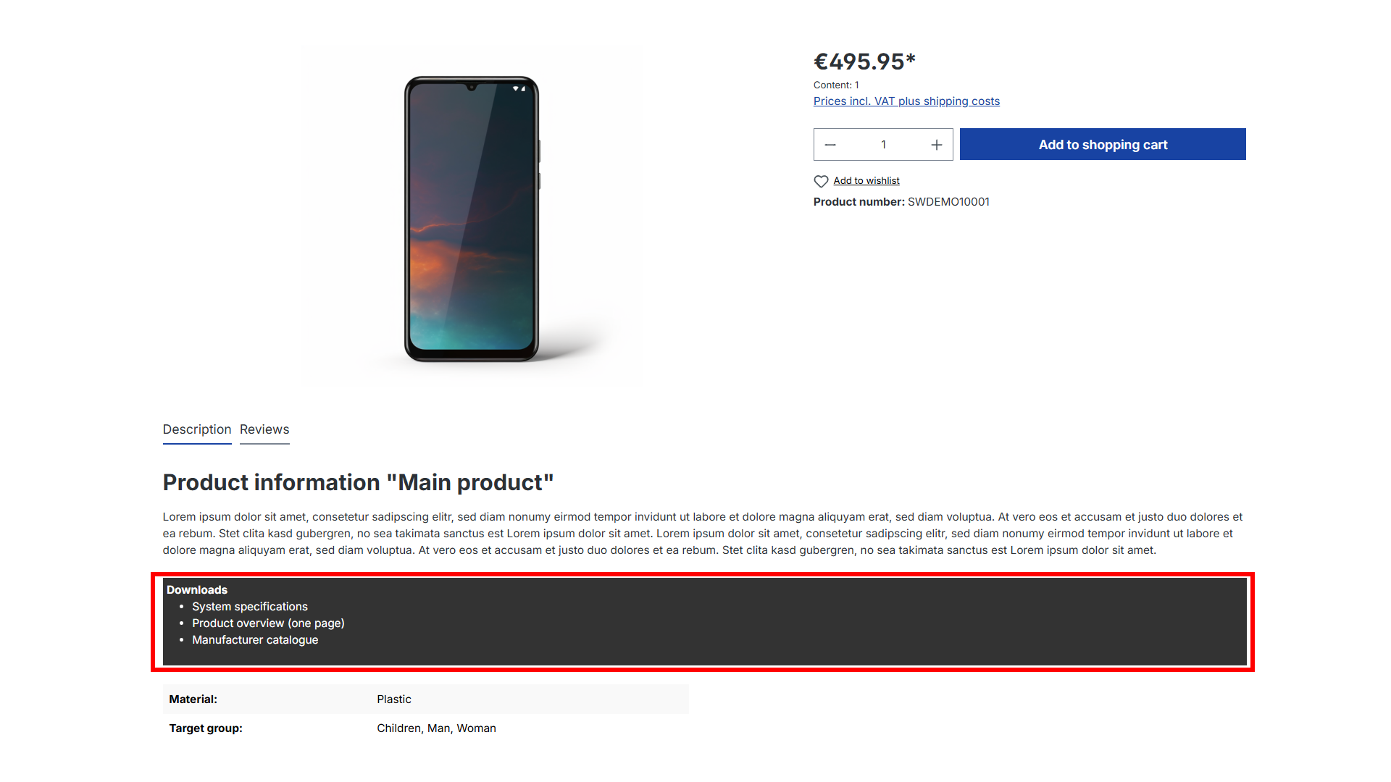Expand the Material property row
The width and height of the screenshot is (1391, 782).
[x=426, y=699]
